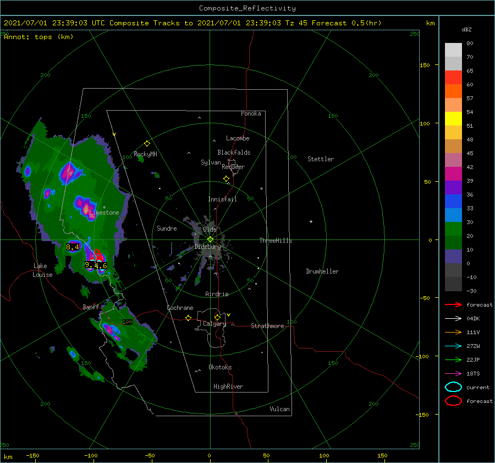Click the cyan current ellipse legend icon

click(x=453, y=387)
